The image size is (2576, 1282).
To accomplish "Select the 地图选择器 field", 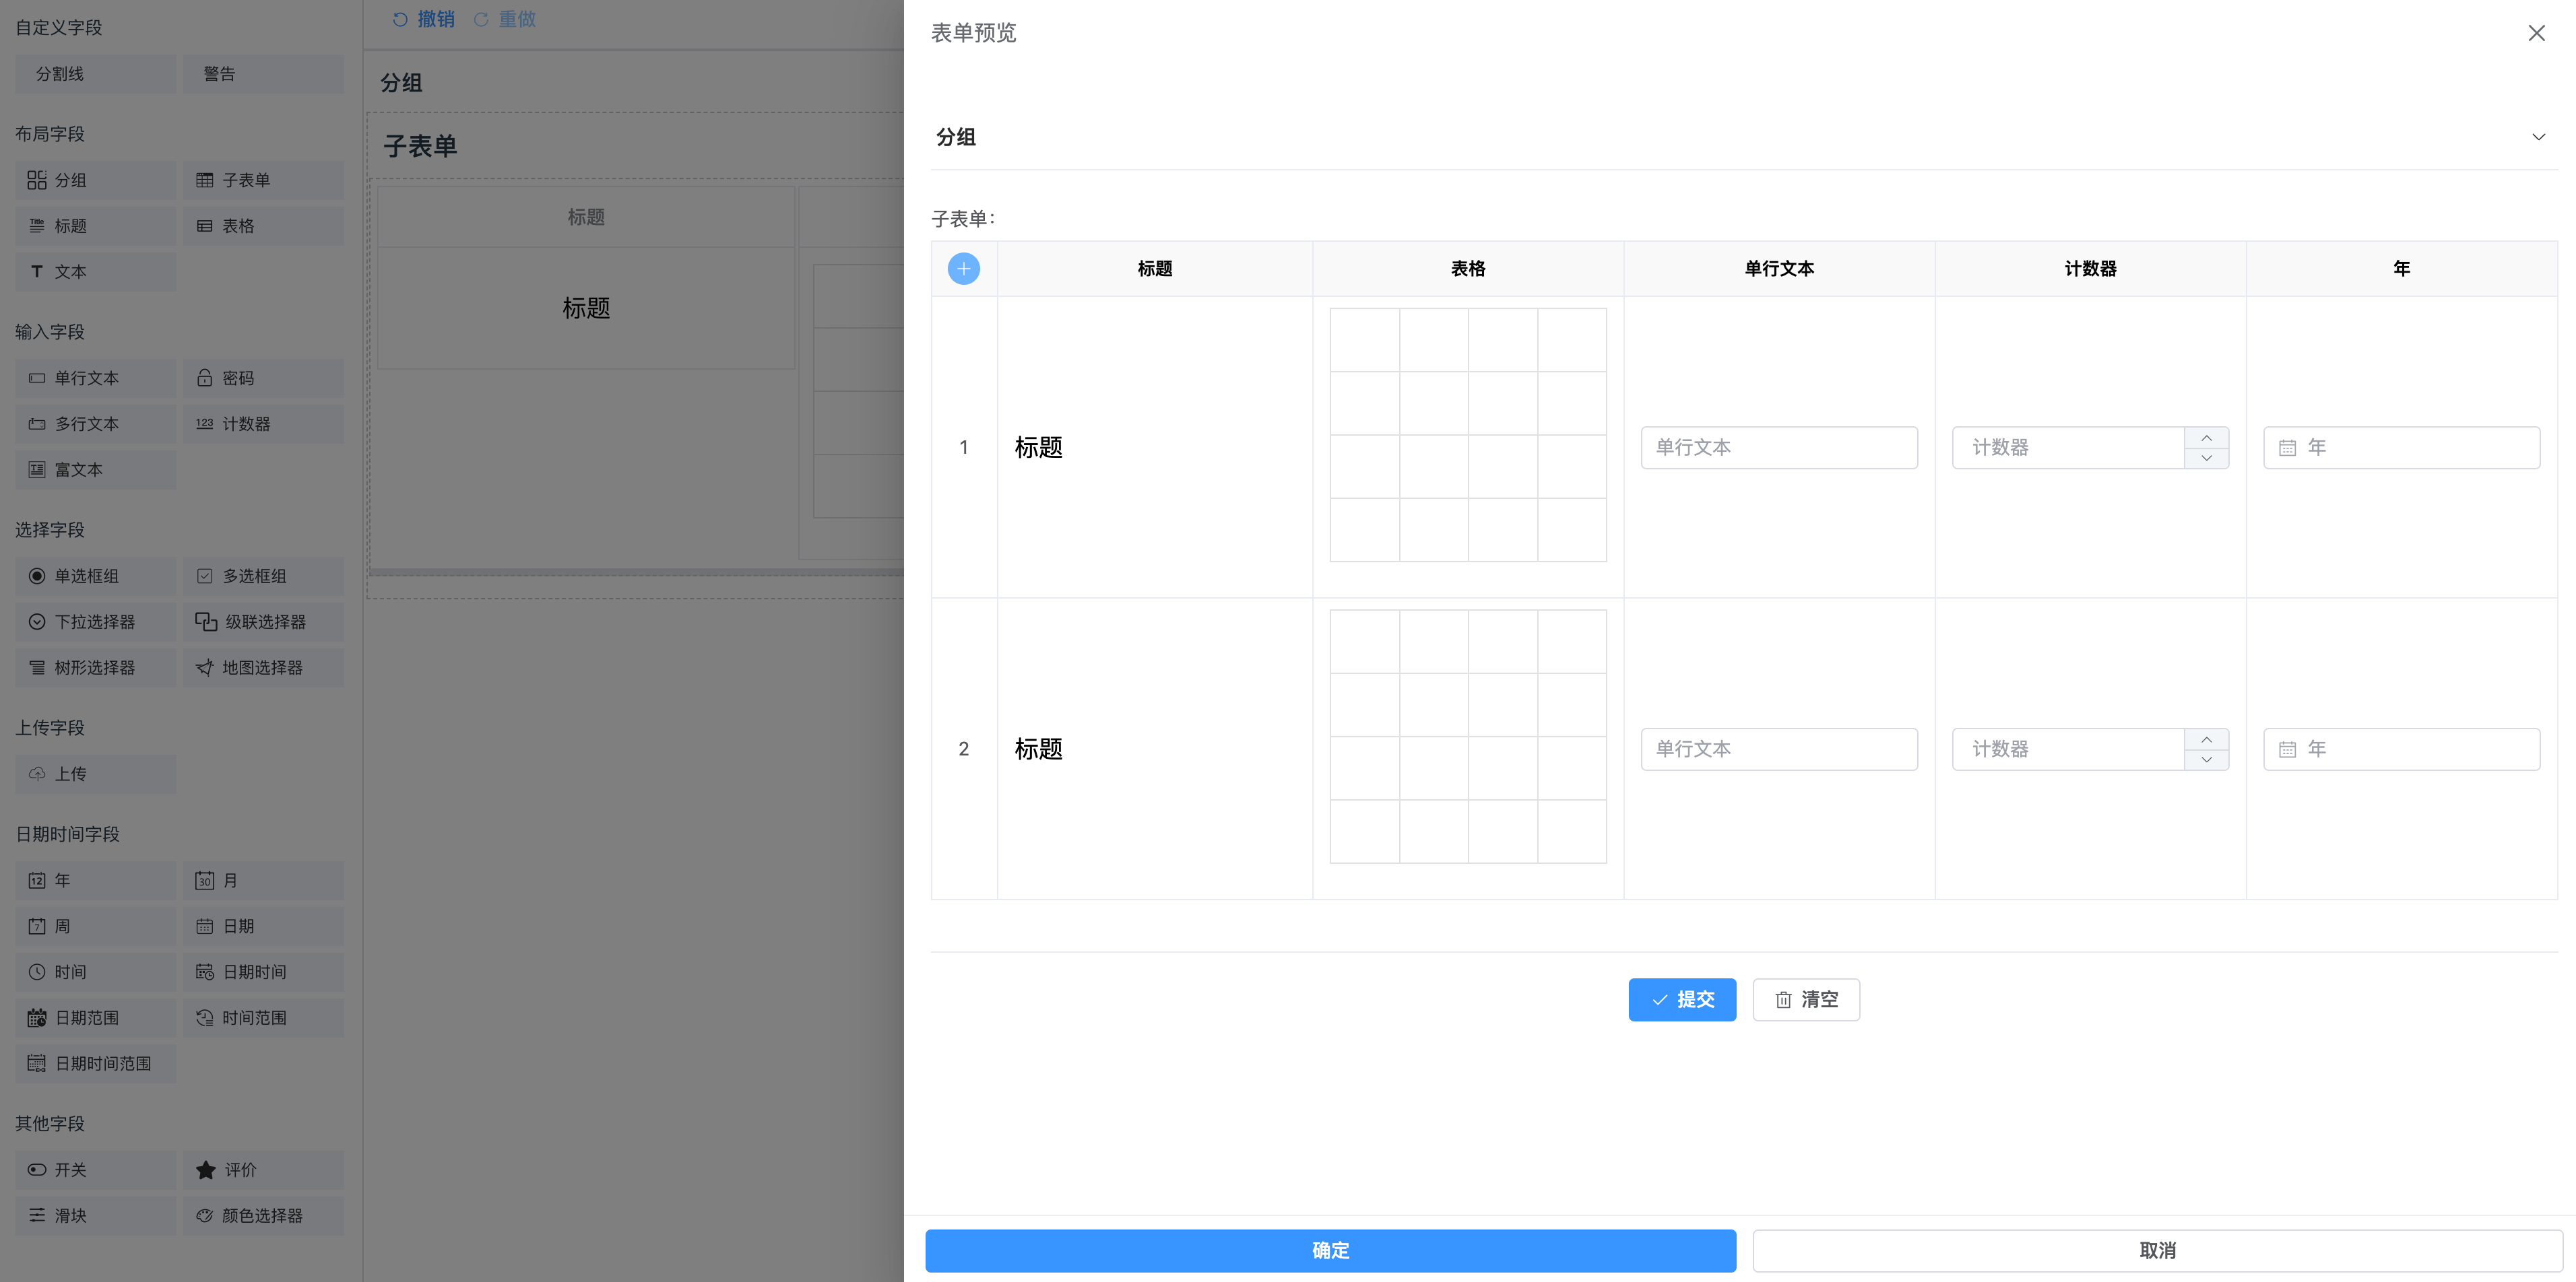I will pos(263,667).
